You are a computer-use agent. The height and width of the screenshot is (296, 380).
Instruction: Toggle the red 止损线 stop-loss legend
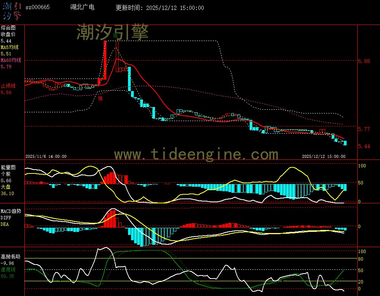pos(8,86)
